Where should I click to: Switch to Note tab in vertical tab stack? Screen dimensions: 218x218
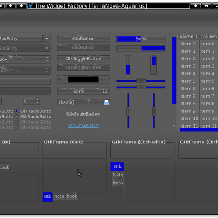[118, 175]
